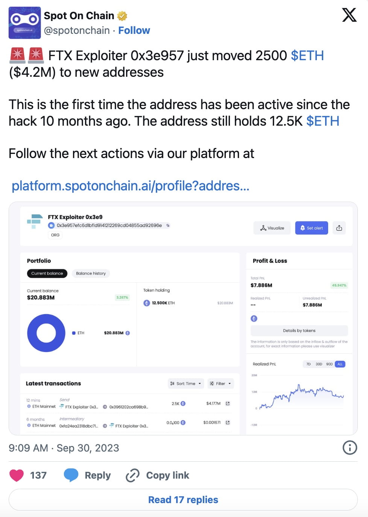The height and width of the screenshot is (517, 368).
Task: Click the Copy link chain icon
Action: [x=132, y=475]
